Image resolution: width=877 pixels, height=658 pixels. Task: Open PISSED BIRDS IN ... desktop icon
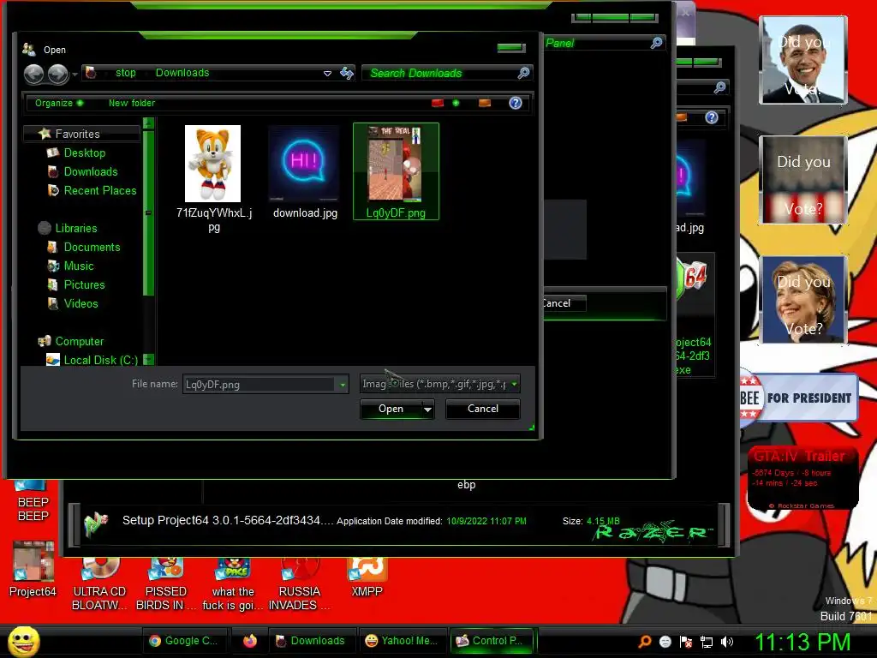click(165, 584)
